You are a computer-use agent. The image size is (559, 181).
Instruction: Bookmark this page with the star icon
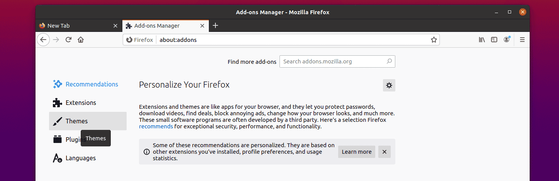click(x=434, y=40)
